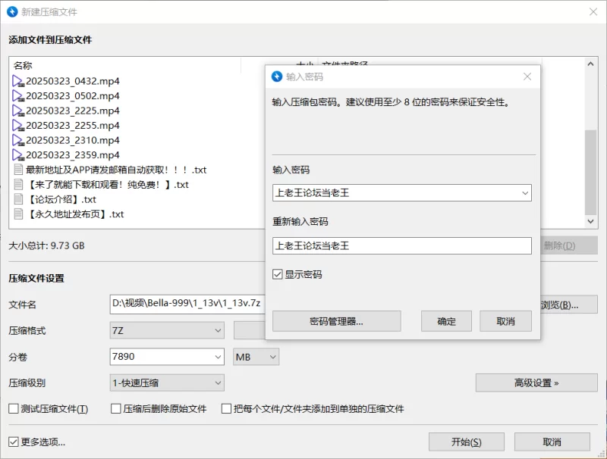Select file 20250323_2359.mp4
The height and width of the screenshot is (459, 607).
(72, 155)
